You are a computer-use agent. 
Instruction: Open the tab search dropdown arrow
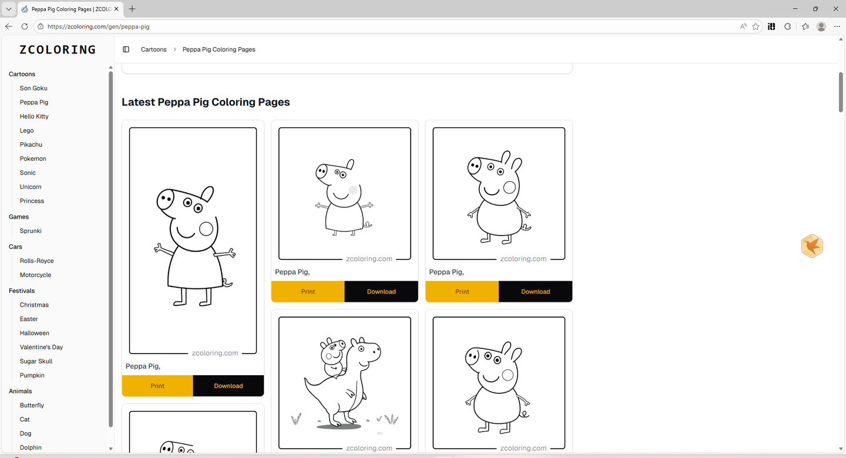point(8,9)
